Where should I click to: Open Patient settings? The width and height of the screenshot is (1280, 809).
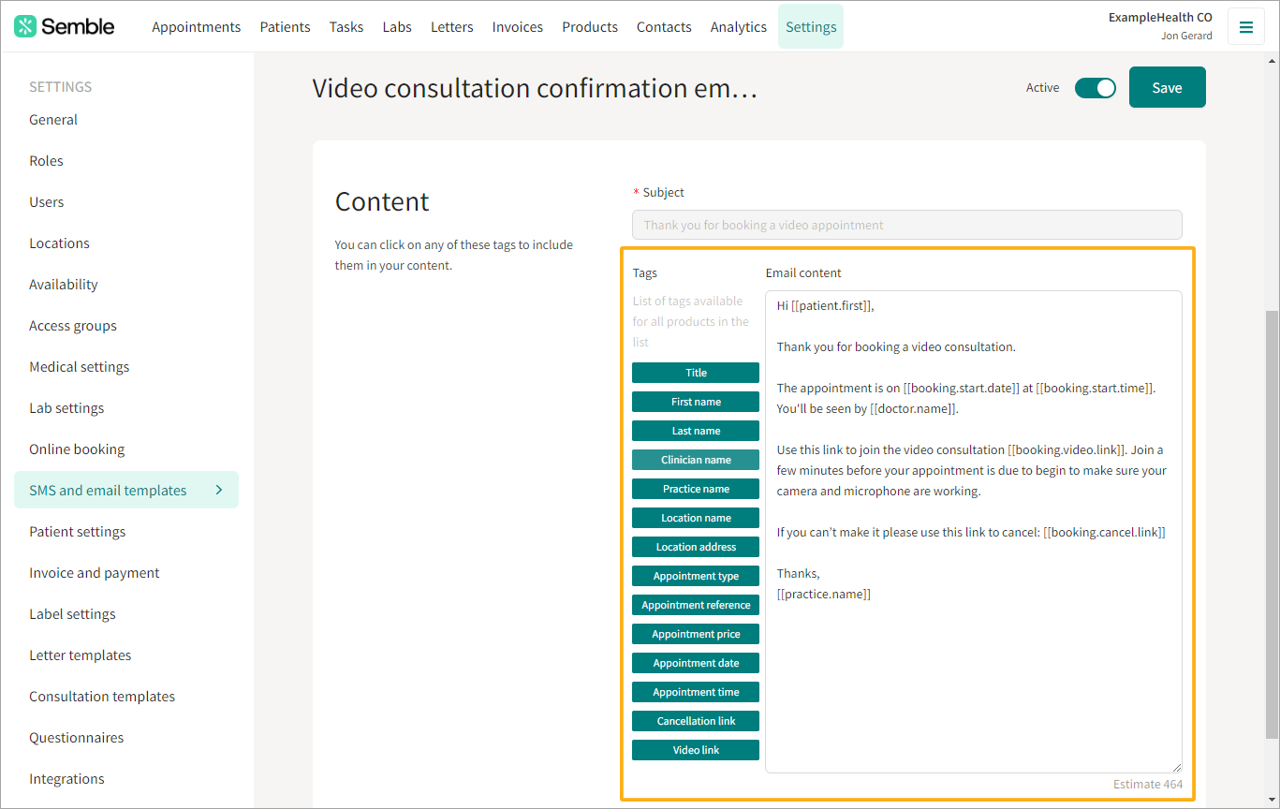(78, 532)
